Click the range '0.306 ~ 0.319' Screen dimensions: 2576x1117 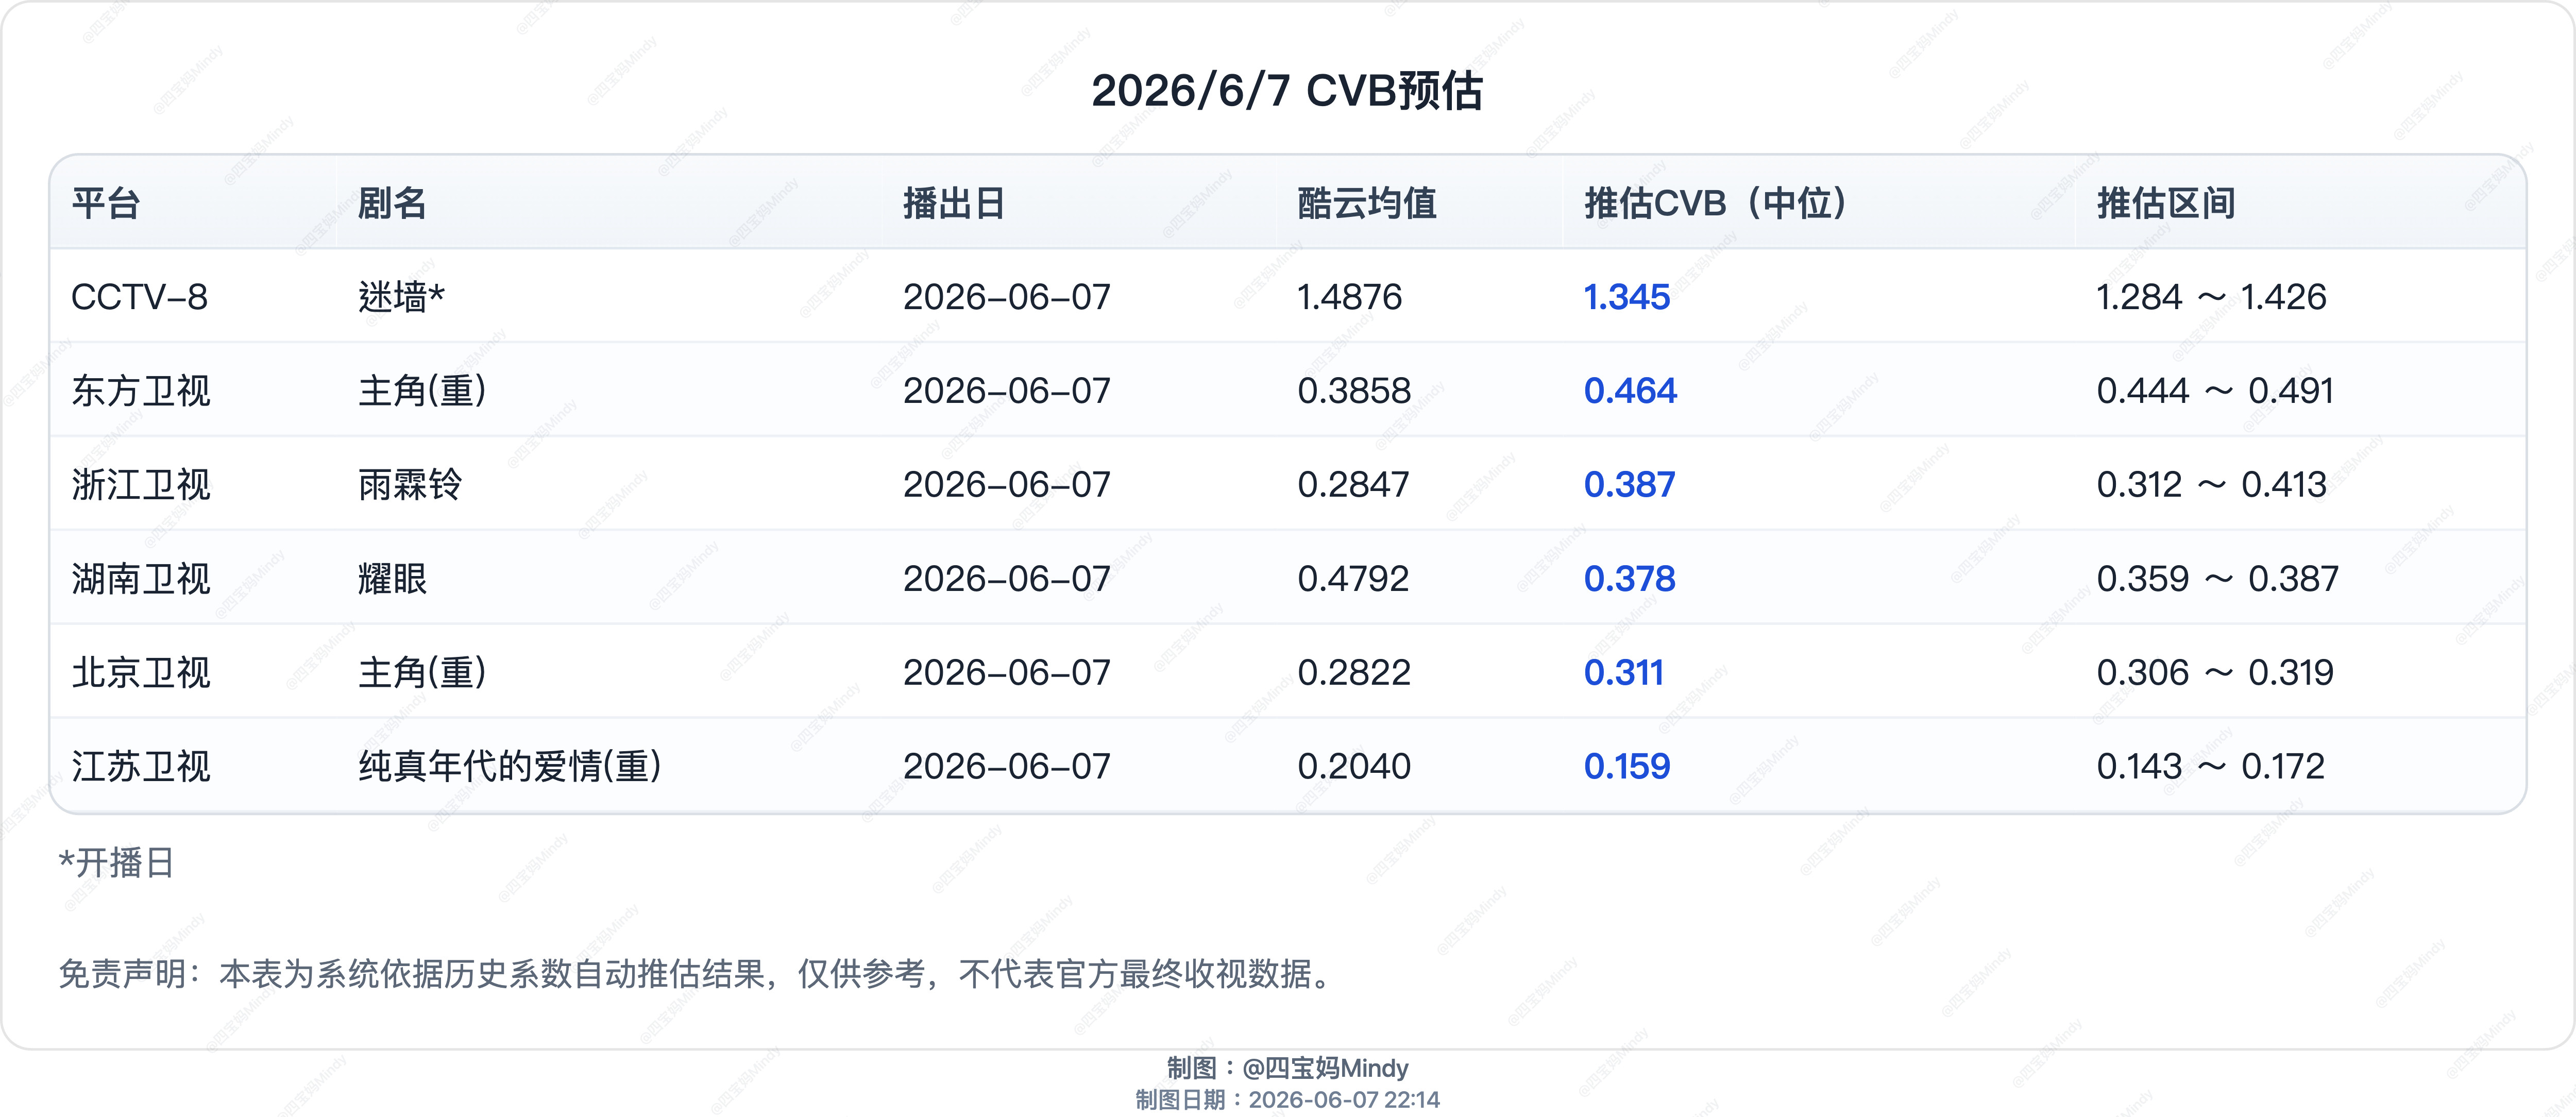point(2215,673)
